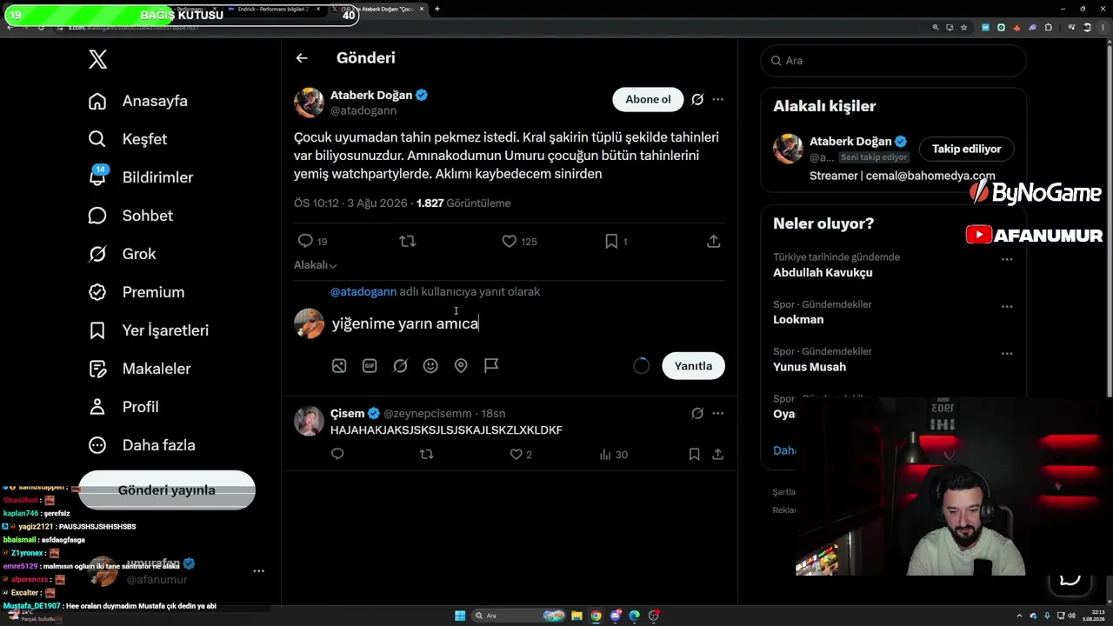Screen dimensions: 1113x626
Task: Click the Takip ediyor button
Action: [966, 149]
